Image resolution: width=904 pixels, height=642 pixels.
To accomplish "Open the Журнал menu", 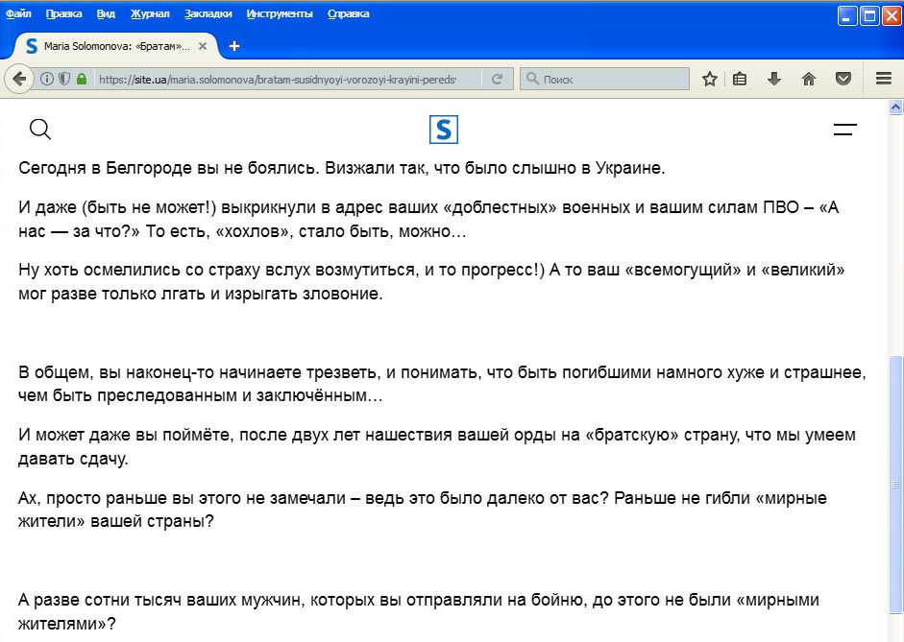I will pyautogui.click(x=150, y=13).
